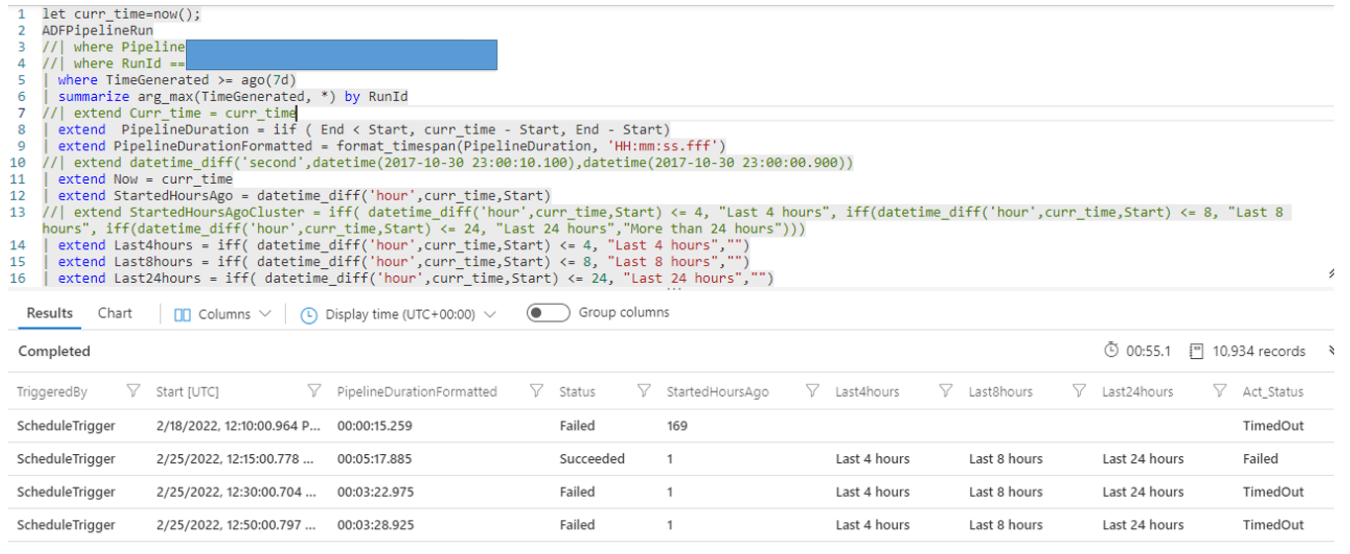Click the 10,934 records count

[x=1259, y=351]
